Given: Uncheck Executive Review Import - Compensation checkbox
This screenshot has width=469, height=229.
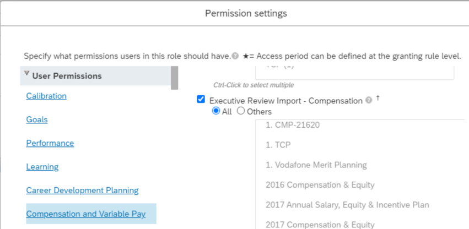Looking at the screenshot, I should coord(201,100).
